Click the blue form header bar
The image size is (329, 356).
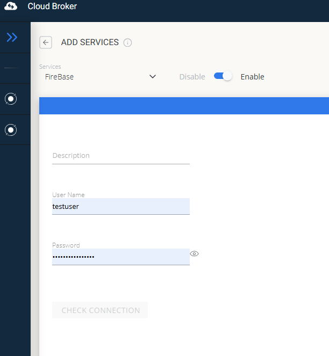pos(184,106)
